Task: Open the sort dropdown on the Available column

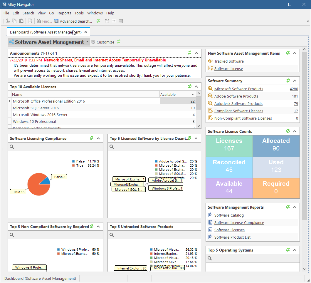Action: [x=194, y=94]
